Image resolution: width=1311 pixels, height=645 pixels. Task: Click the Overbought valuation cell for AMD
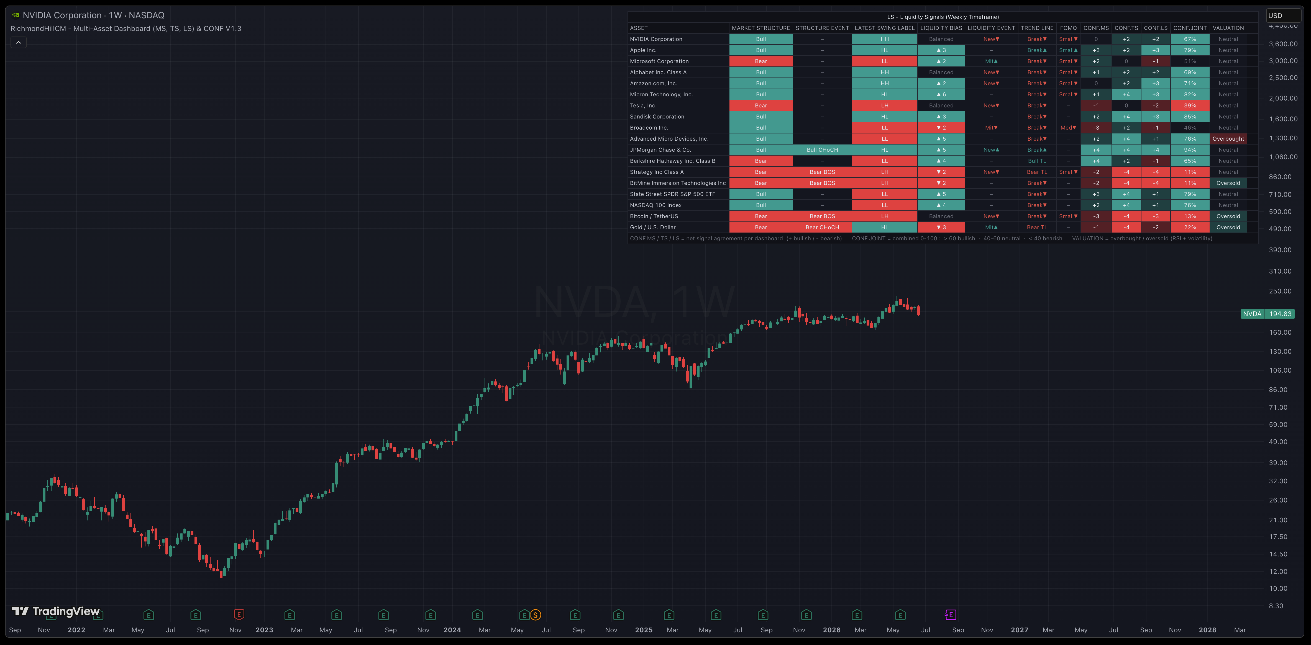[x=1228, y=139]
